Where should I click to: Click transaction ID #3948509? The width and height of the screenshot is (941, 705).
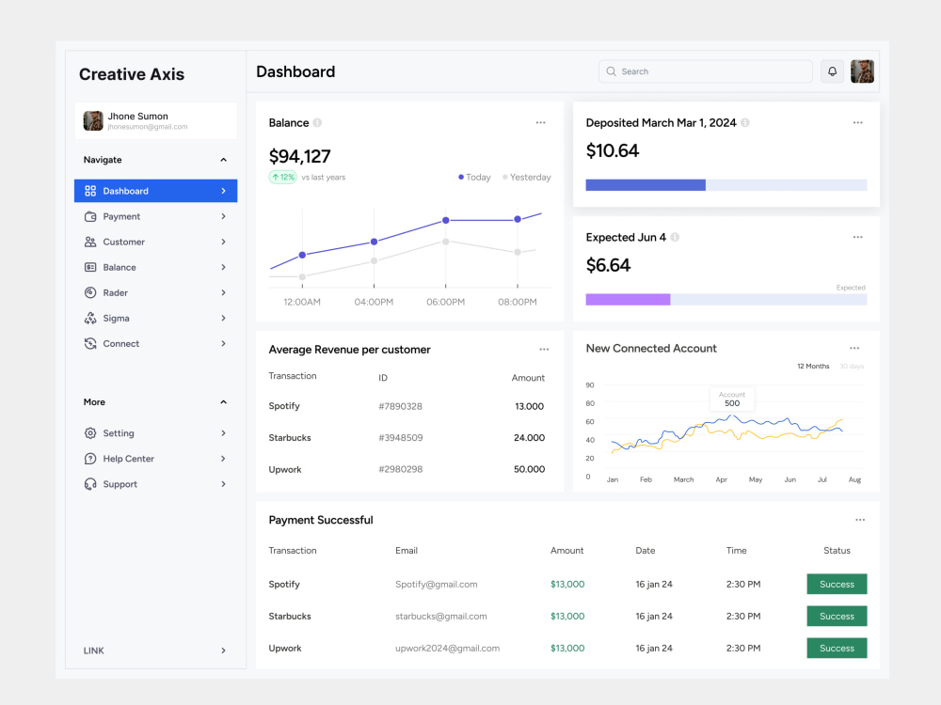[400, 438]
